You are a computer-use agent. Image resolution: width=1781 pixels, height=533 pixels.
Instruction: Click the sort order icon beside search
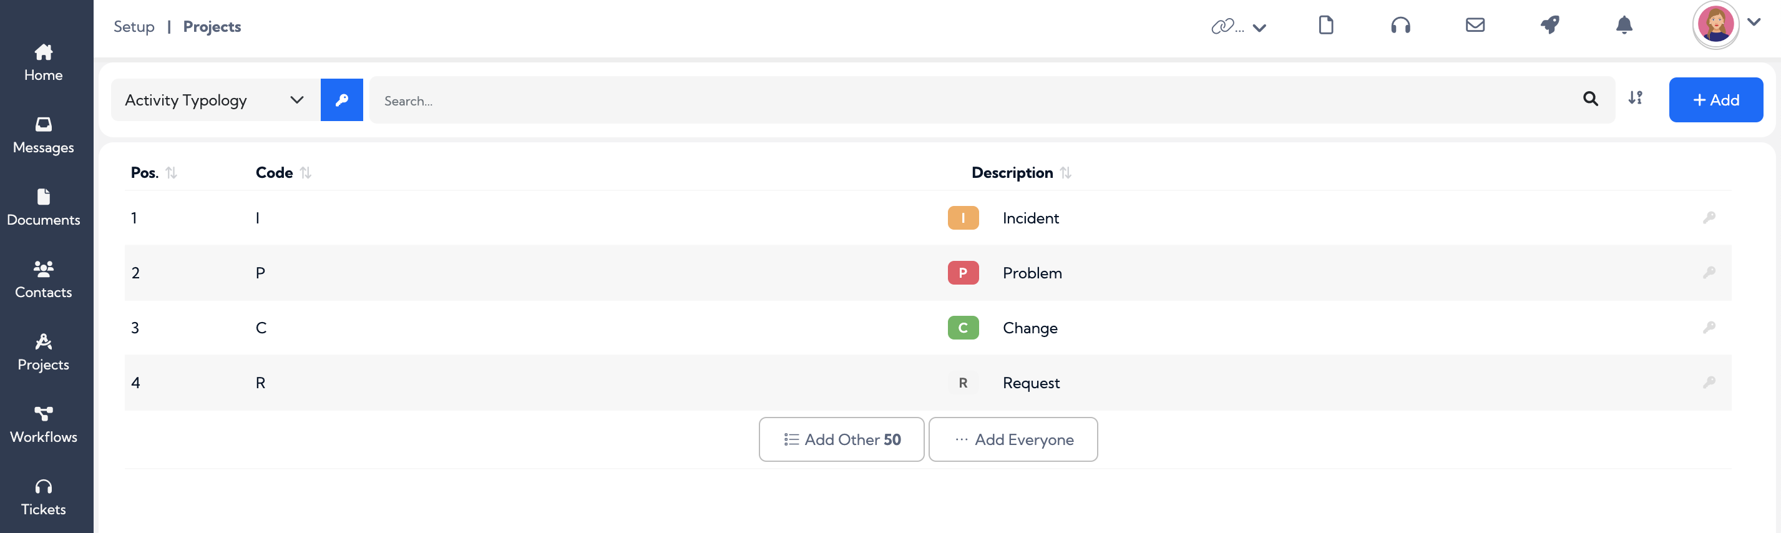[1635, 98]
